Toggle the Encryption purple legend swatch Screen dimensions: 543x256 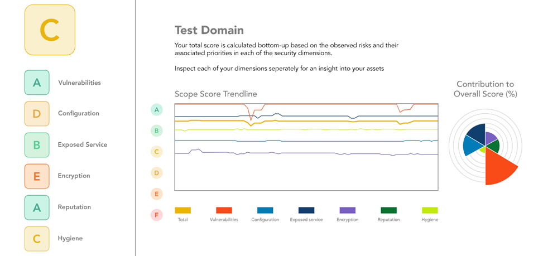coord(347,210)
